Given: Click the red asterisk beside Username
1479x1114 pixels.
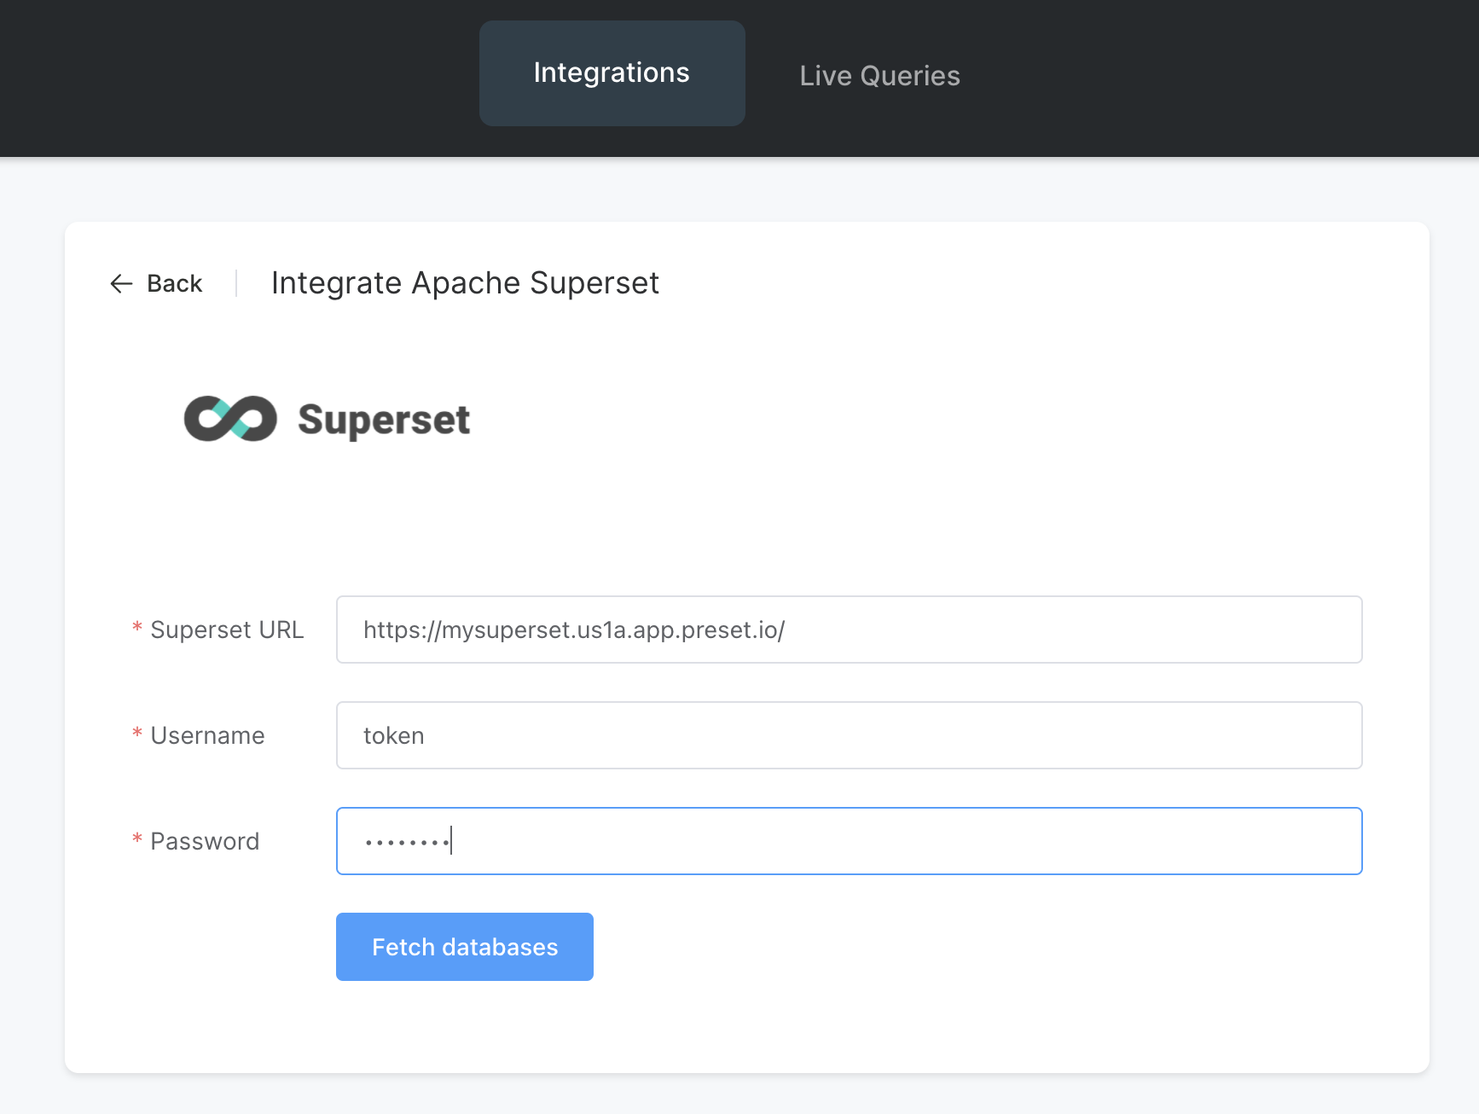Looking at the screenshot, I should point(136,735).
